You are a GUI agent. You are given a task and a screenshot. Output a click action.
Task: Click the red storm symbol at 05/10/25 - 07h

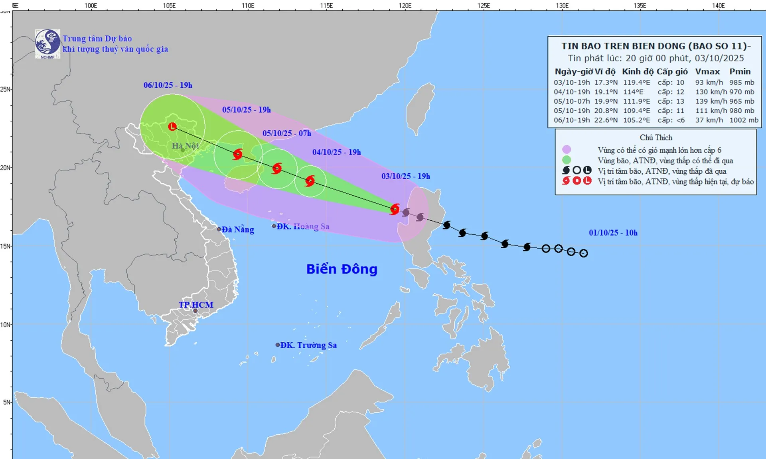click(277, 168)
